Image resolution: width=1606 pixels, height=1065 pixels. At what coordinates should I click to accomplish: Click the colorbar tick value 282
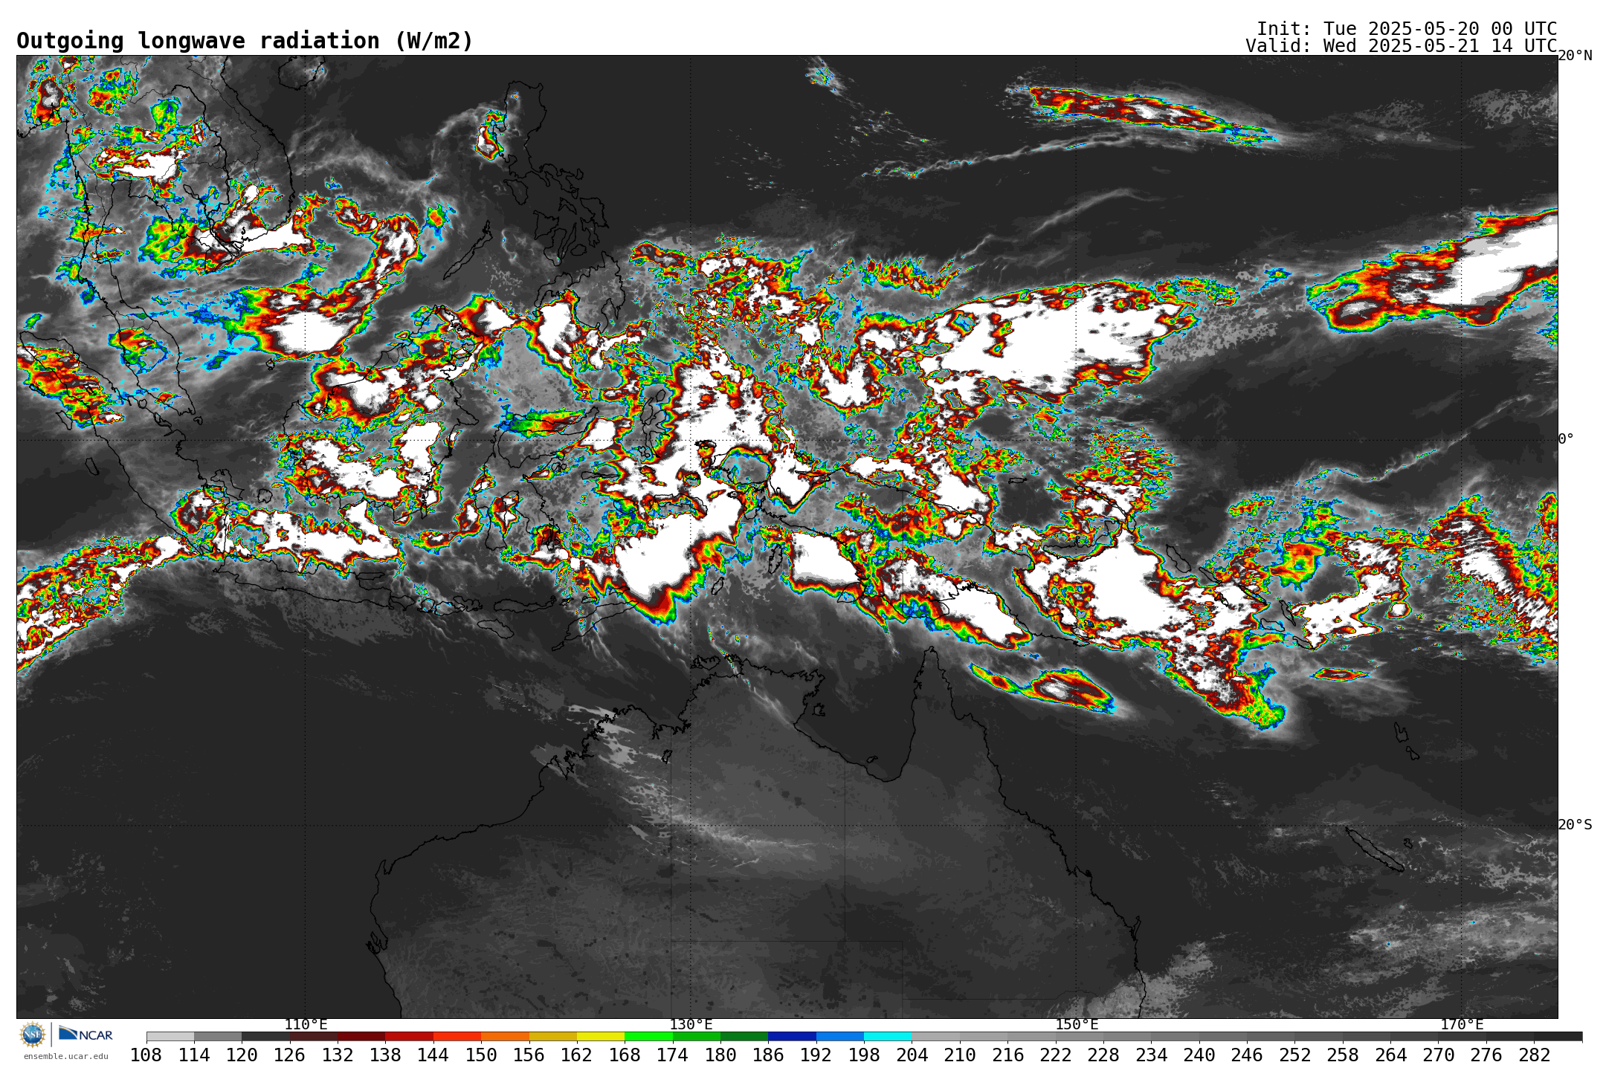point(1534,1055)
